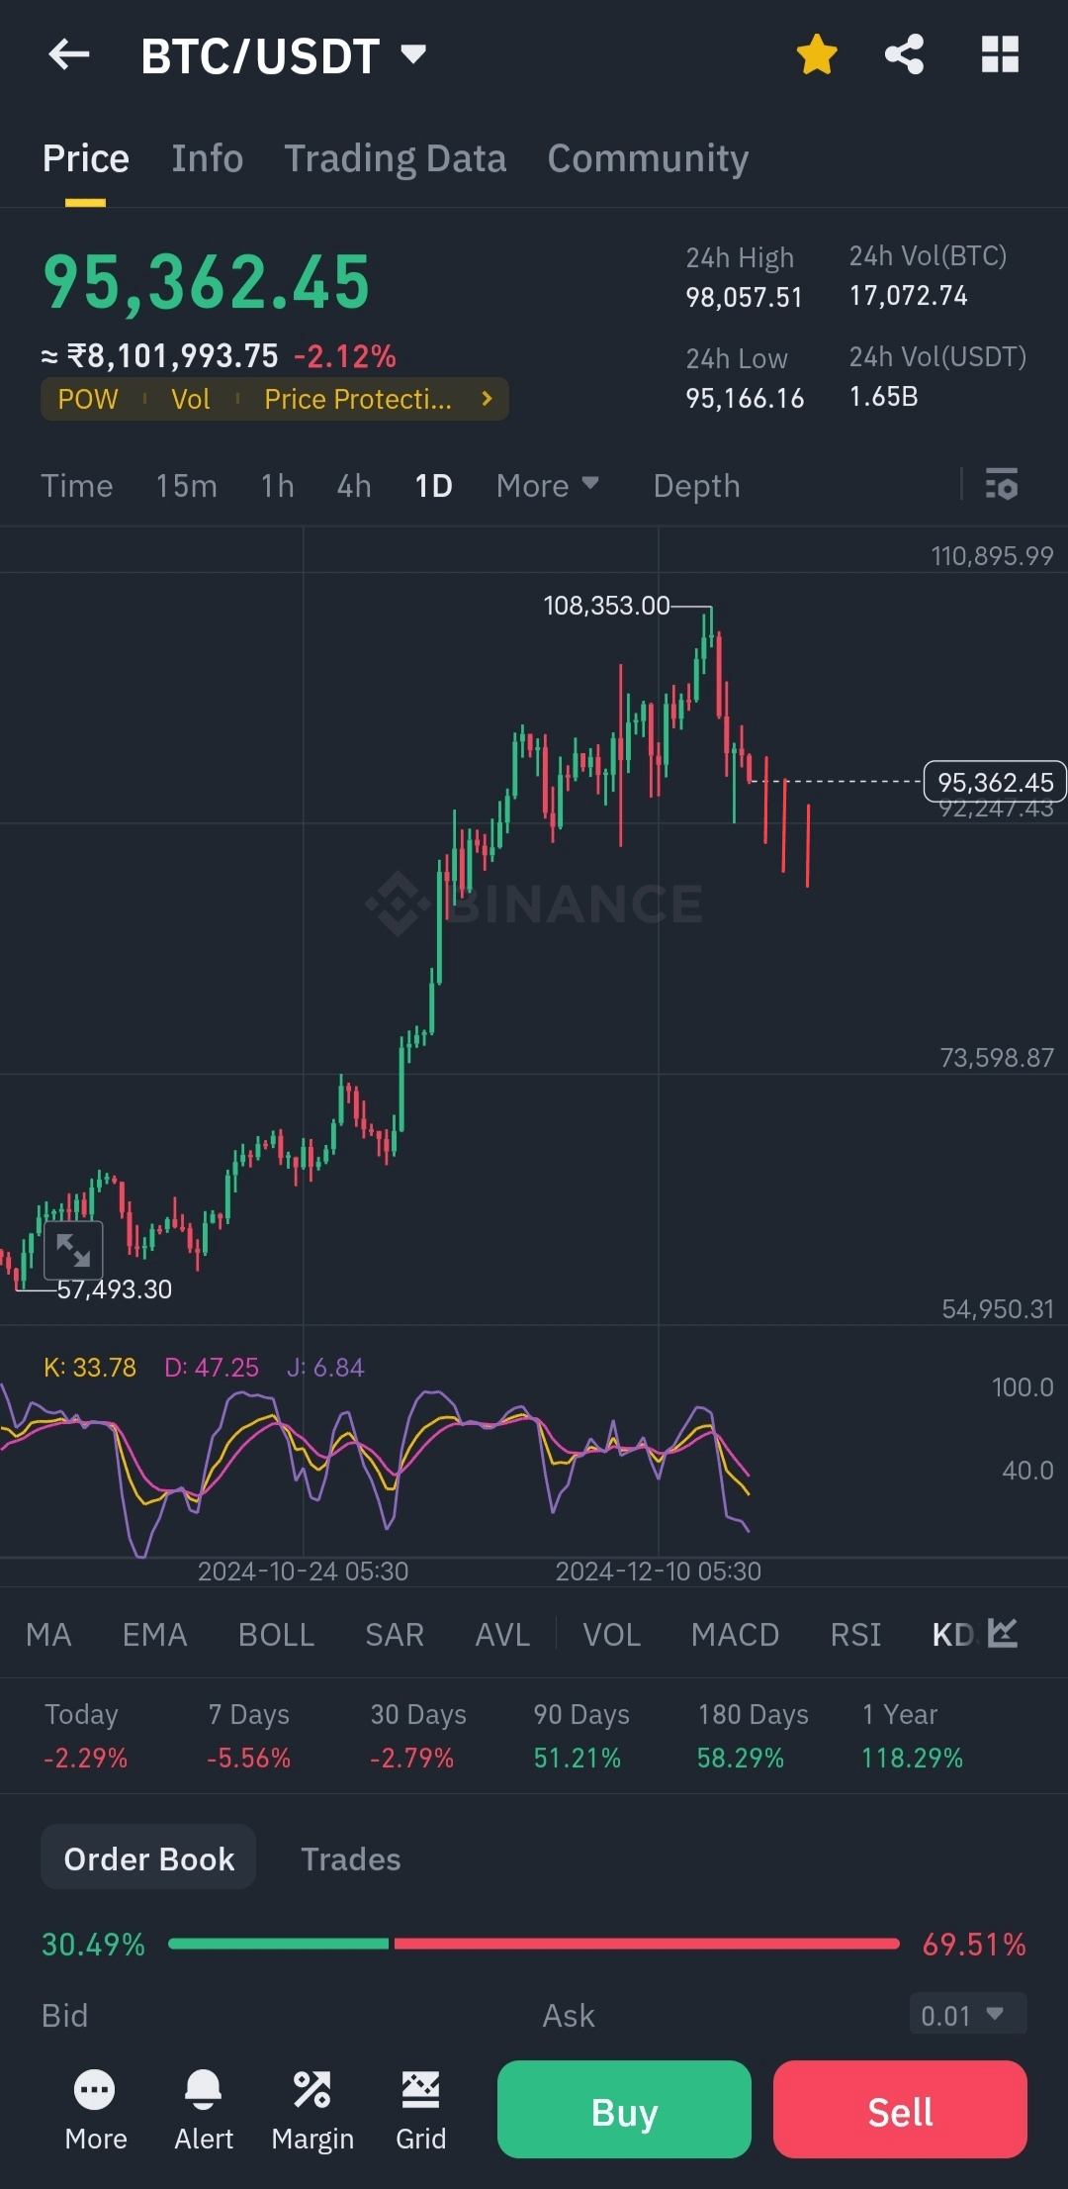Expand chart to fullscreen using arrows icon

click(x=73, y=1251)
